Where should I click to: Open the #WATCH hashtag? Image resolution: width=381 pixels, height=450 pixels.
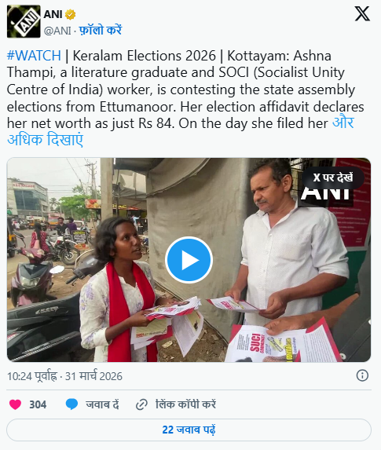pos(34,56)
